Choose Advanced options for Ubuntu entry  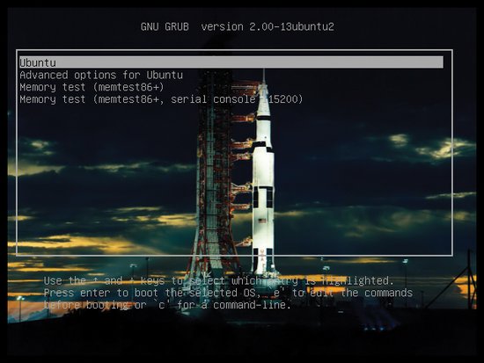101,75
